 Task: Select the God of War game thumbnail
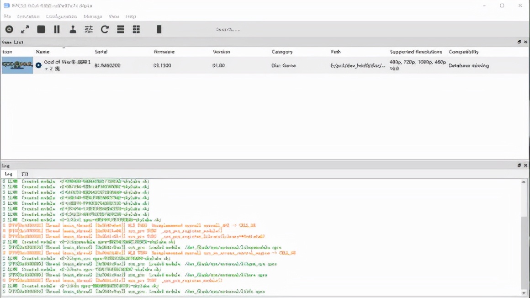17,65
